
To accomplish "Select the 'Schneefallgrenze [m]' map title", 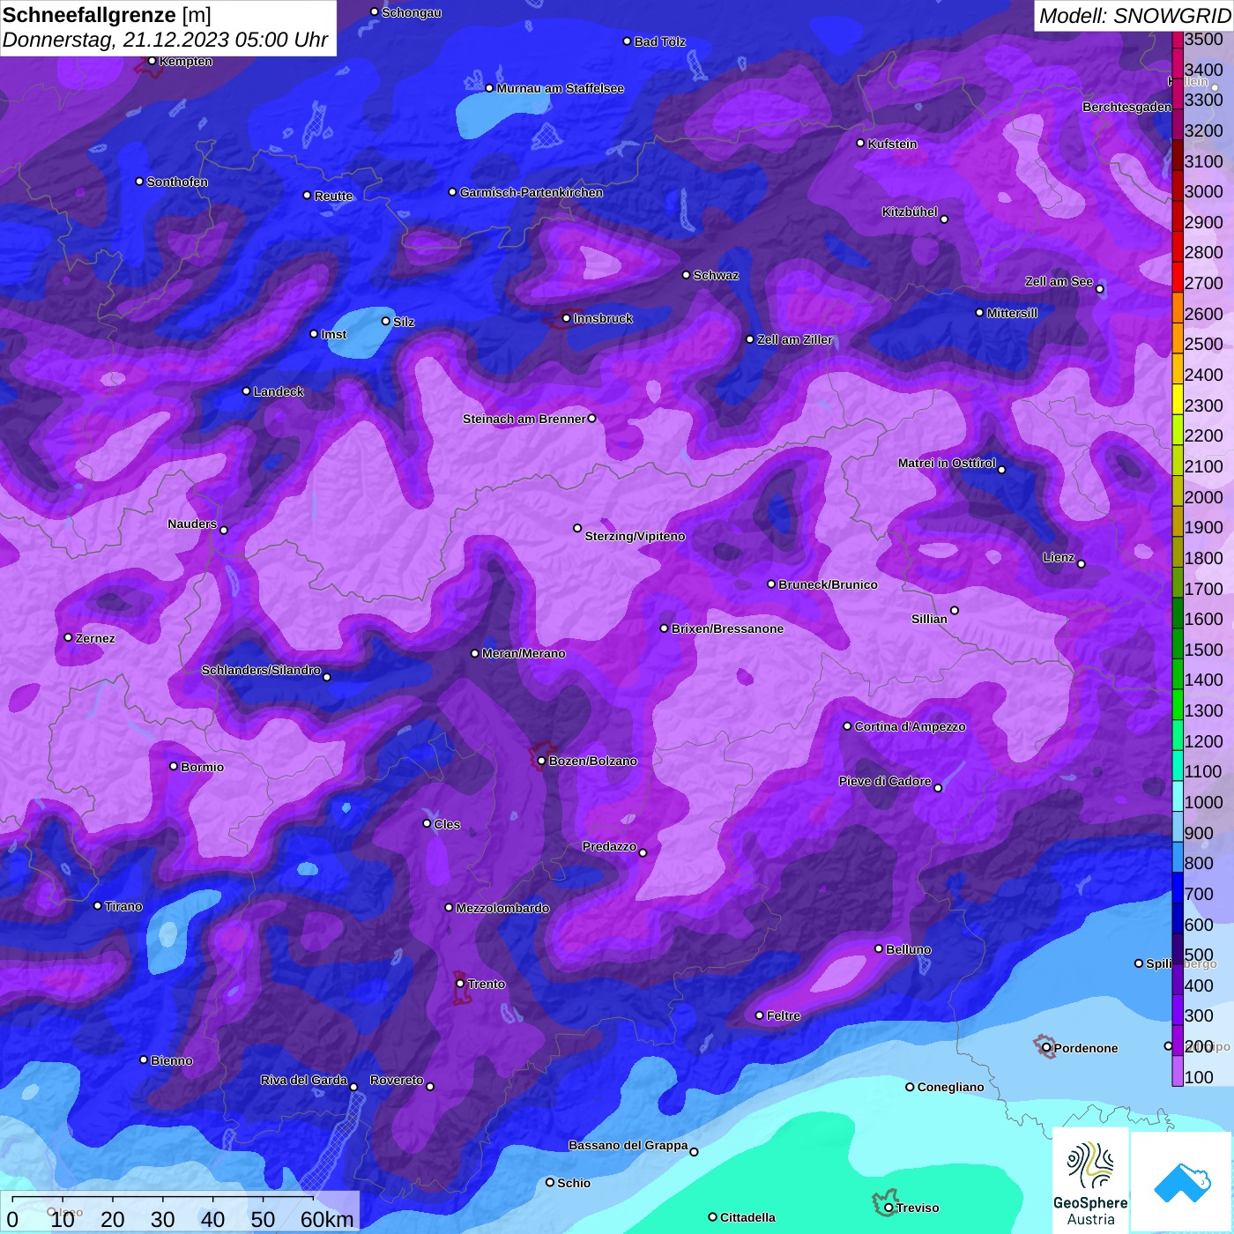I will [107, 15].
